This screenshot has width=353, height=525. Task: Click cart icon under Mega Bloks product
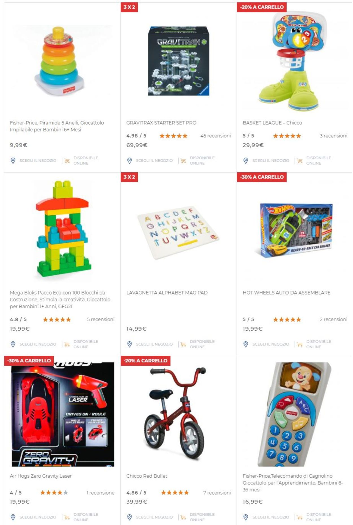67,344
